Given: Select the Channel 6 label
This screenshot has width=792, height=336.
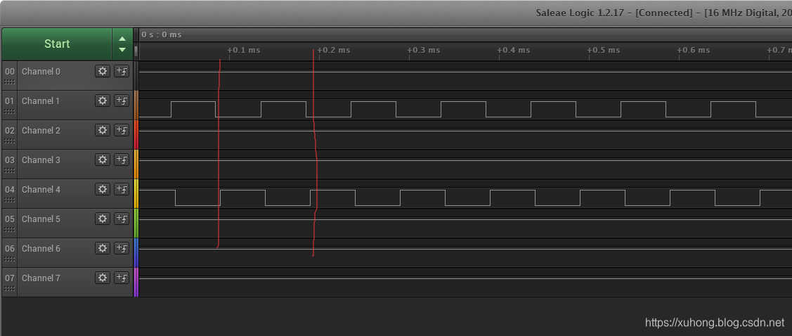Looking at the screenshot, I should pyautogui.click(x=41, y=248).
